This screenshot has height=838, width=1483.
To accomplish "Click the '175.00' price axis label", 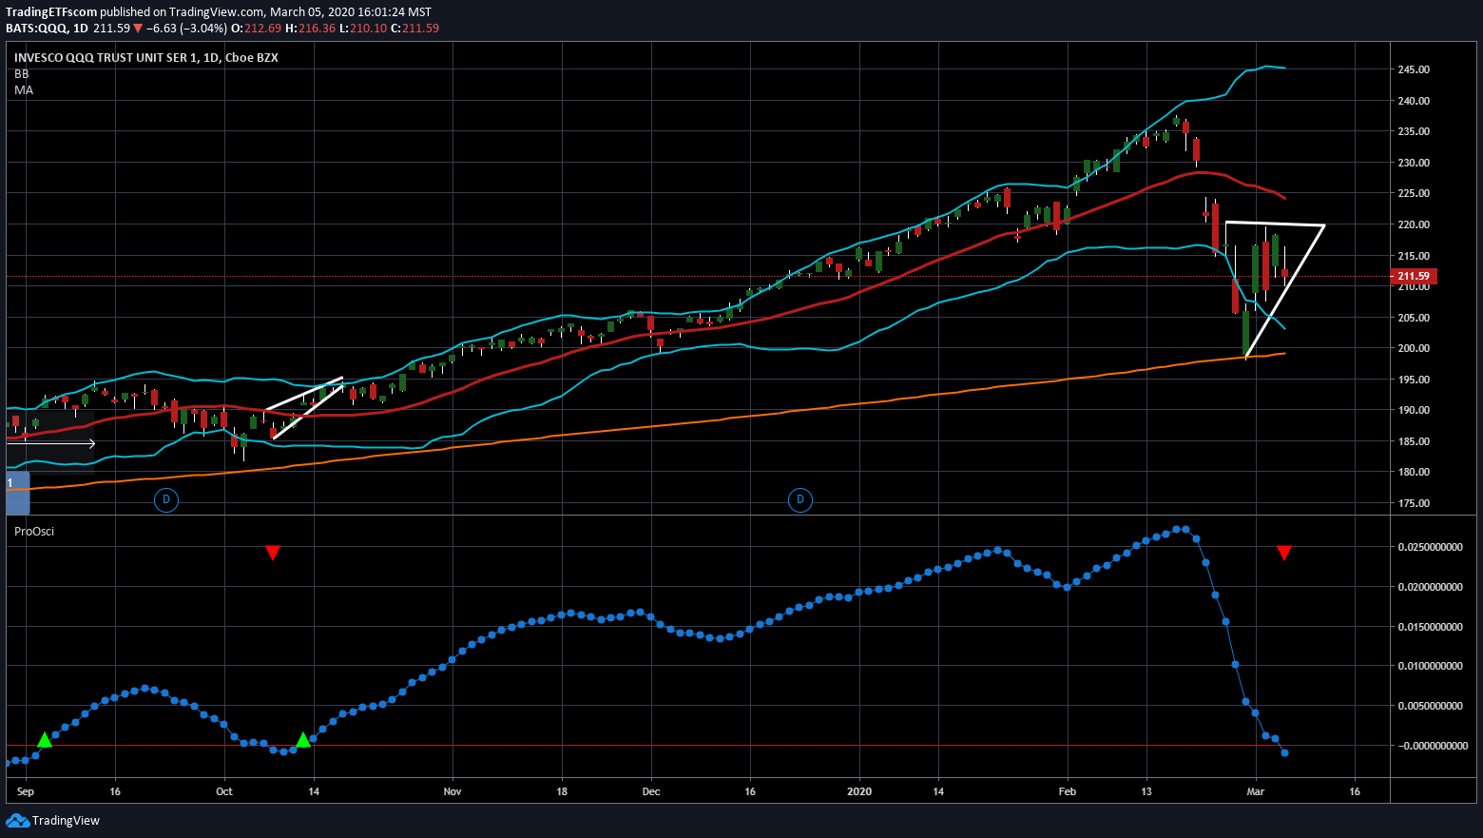I will click(1414, 503).
